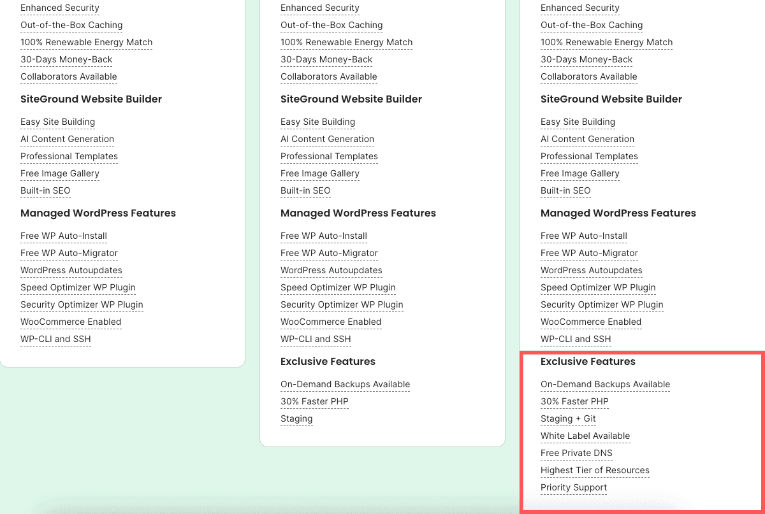Image resolution: width=765 pixels, height=514 pixels.
Task: Open WordPress Autoupdates in the middle column
Action: pos(331,271)
